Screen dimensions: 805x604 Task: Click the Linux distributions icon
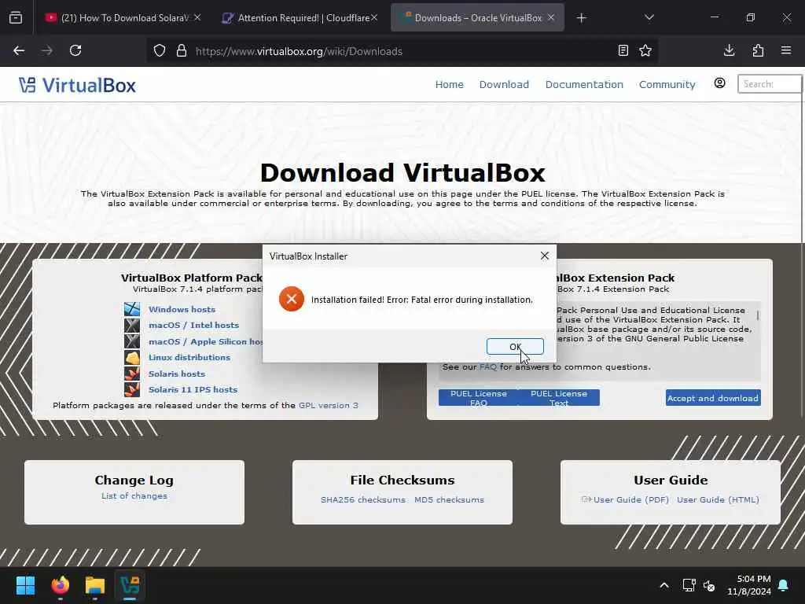click(x=132, y=358)
